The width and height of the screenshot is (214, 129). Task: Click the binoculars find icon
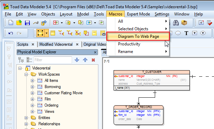[176, 23]
